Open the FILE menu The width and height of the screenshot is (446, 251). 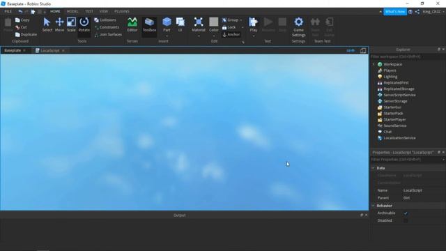(8, 11)
